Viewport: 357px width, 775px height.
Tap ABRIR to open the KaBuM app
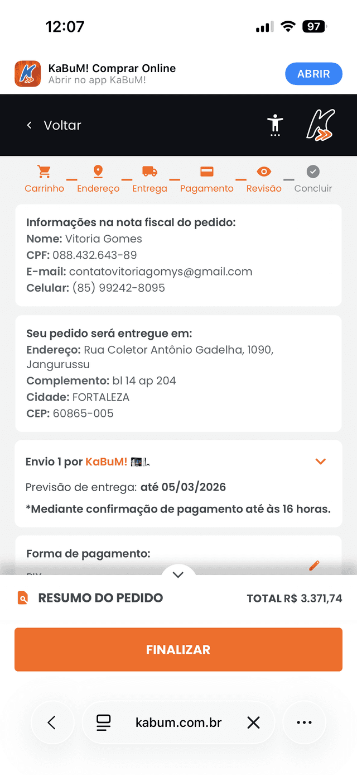point(313,73)
